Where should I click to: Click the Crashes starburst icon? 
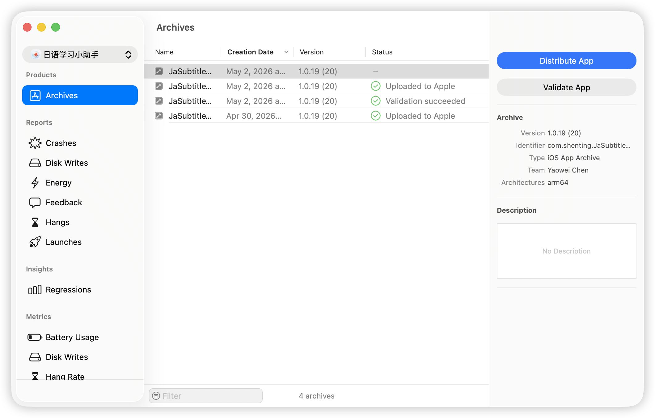pyautogui.click(x=35, y=143)
